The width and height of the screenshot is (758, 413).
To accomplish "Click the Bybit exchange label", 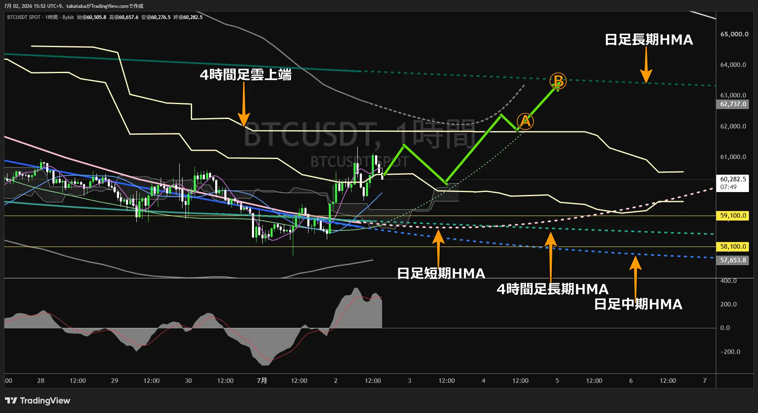I will tap(68, 17).
